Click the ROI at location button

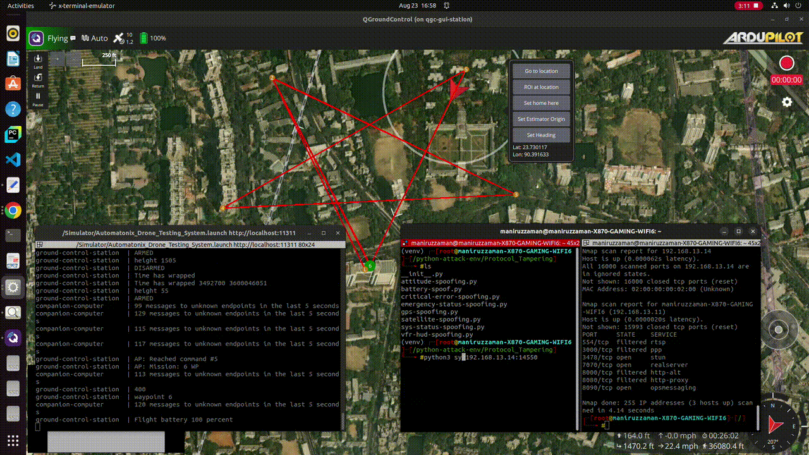[541, 87]
